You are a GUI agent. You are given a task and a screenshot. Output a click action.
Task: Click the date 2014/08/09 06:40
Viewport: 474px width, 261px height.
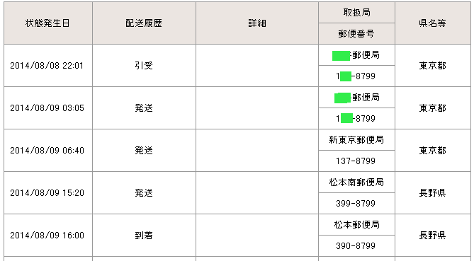pos(47,150)
